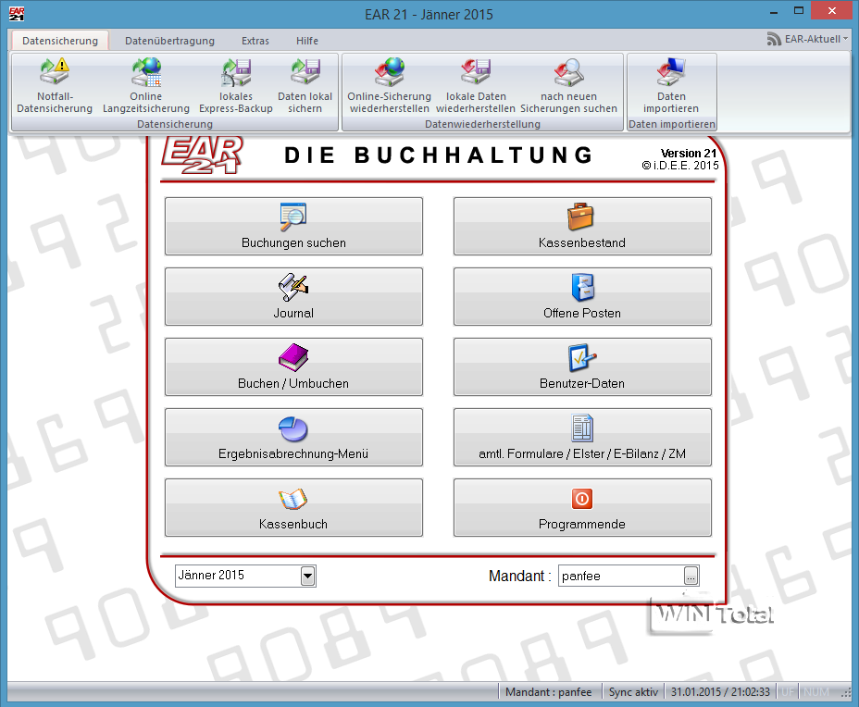Click status bar Mandant : panfee
Viewport: 859px width, 707px height.
(x=549, y=692)
